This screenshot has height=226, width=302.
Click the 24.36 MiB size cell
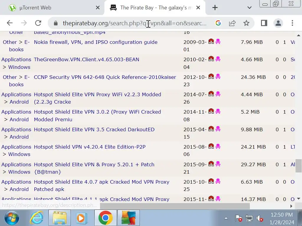click(x=253, y=77)
